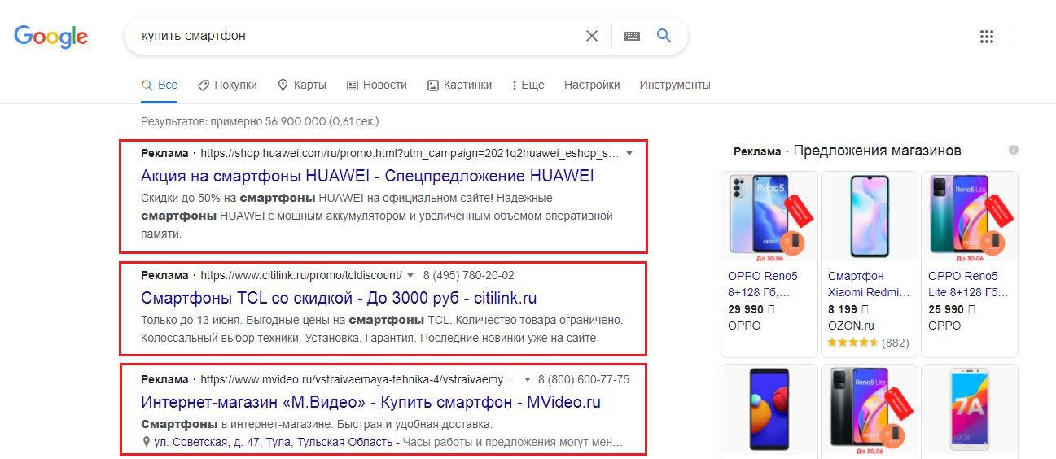1056x459 pixels.
Task: Click the M.Video phone "8 (800) 600-77-75"
Action: click(585, 379)
